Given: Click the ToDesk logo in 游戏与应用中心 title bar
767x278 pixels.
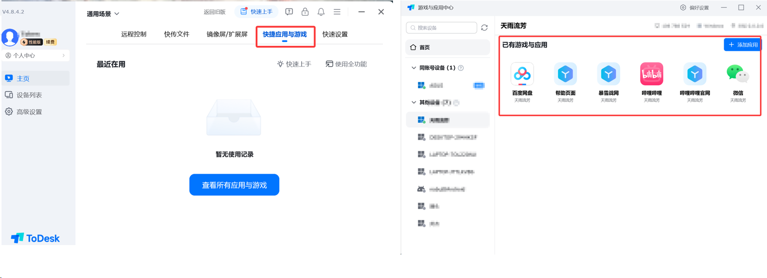Looking at the screenshot, I should point(411,7).
